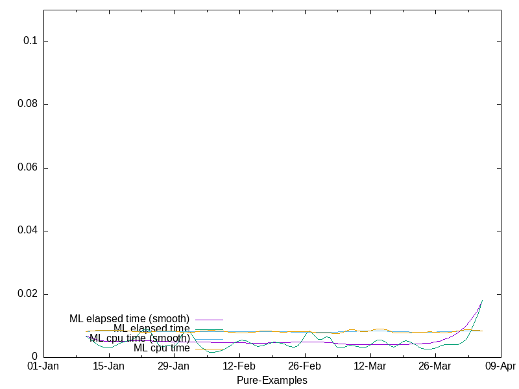519x389 pixels.
Task: Click the 0.02 y-axis tick label
Action: pos(28,294)
